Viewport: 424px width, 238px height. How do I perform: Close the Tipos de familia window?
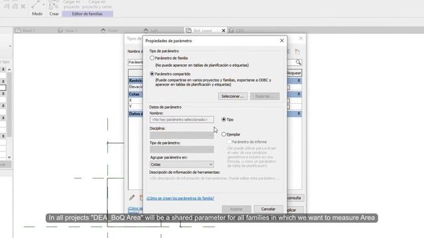point(301,38)
